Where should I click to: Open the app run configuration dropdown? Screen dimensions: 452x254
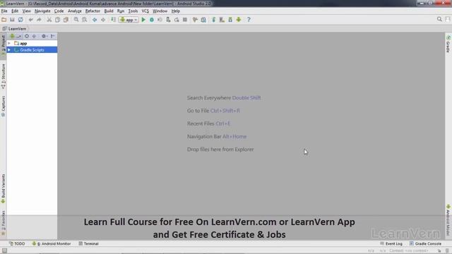[x=129, y=20]
